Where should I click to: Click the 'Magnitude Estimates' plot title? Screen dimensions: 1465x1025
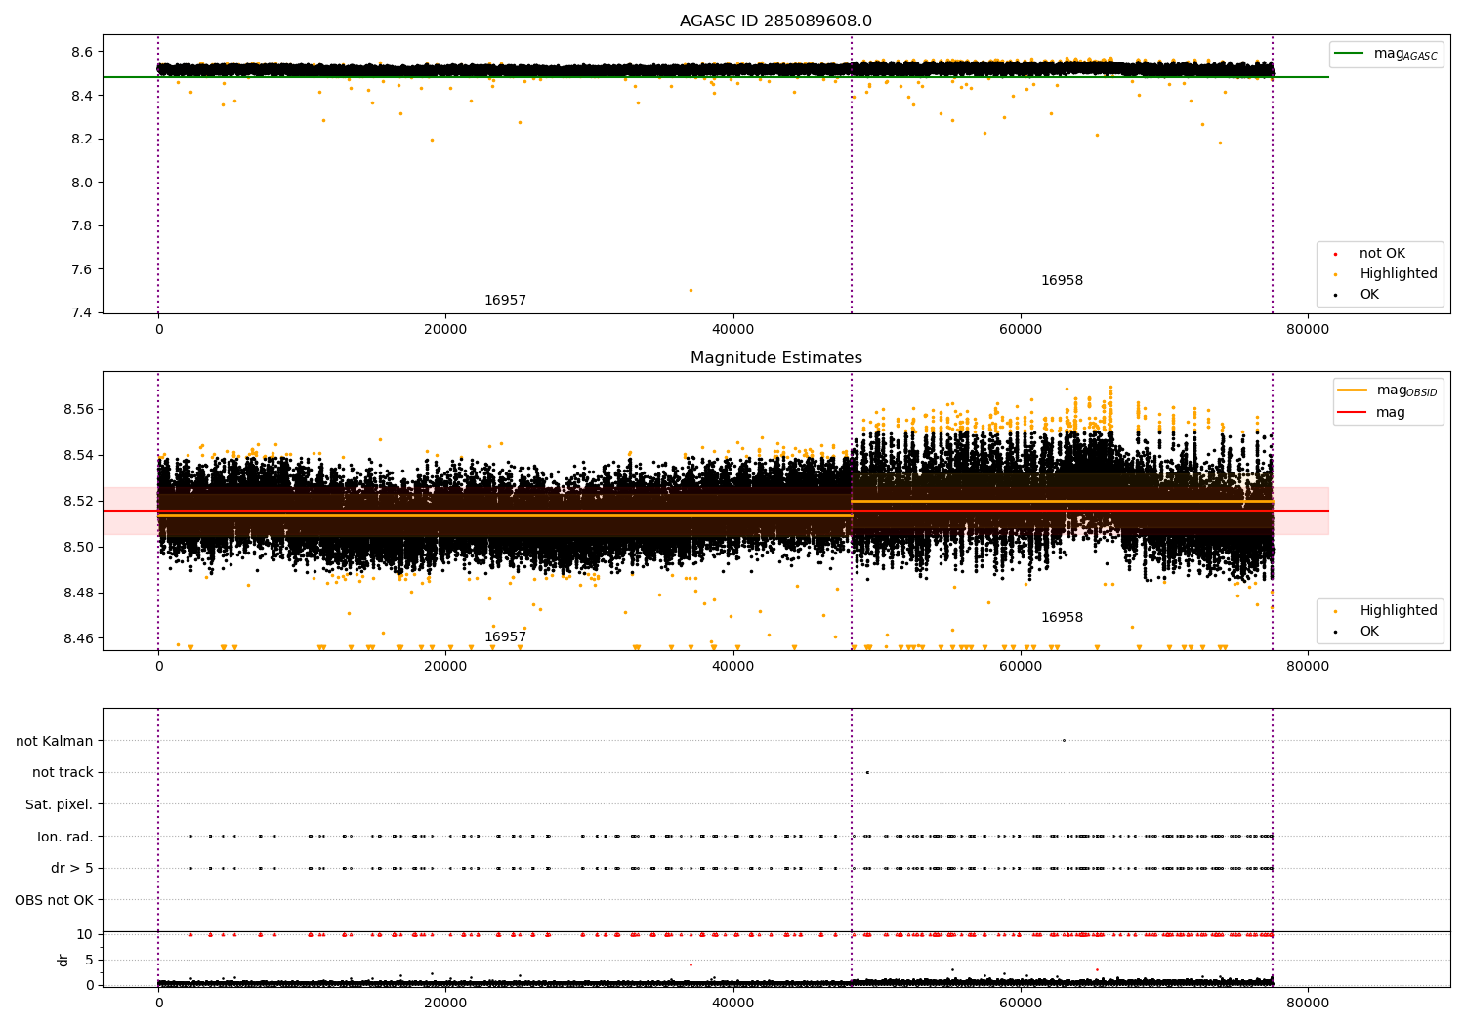coord(775,358)
